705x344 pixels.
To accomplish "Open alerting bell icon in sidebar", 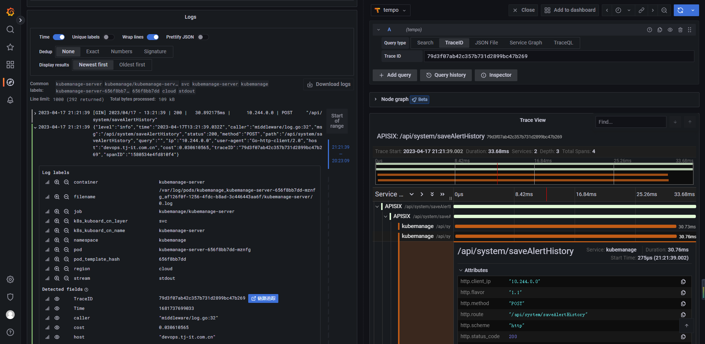I will pos(10,100).
